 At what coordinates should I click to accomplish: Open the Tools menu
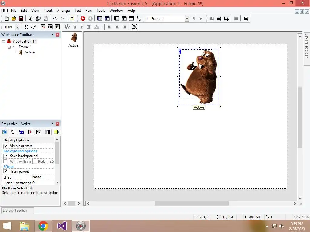tap(101, 11)
